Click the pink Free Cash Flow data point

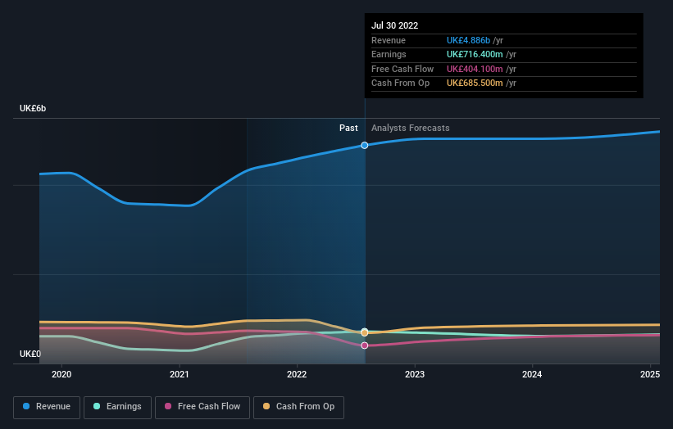365,345
